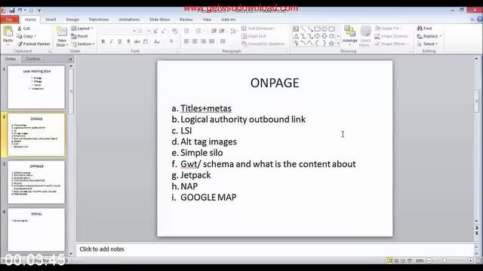
Task: Select the SOCIAL slide 4 thumbnail
Action: click(x=36, y=230)
